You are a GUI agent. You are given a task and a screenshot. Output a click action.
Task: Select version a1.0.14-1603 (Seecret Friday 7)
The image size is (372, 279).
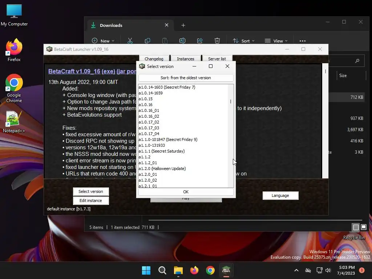coord(183,87)
